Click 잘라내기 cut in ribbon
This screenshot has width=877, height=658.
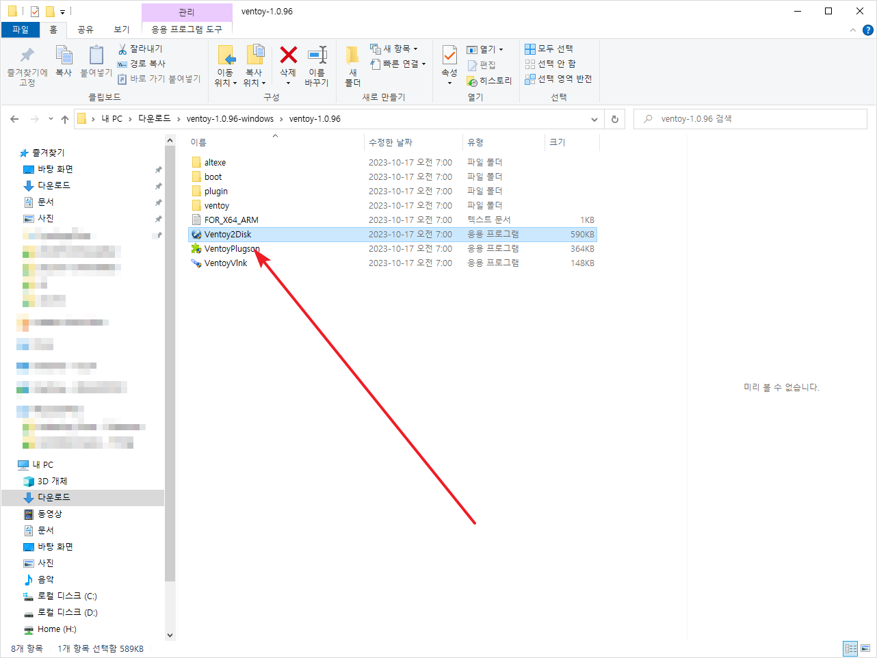pos(140,49)
